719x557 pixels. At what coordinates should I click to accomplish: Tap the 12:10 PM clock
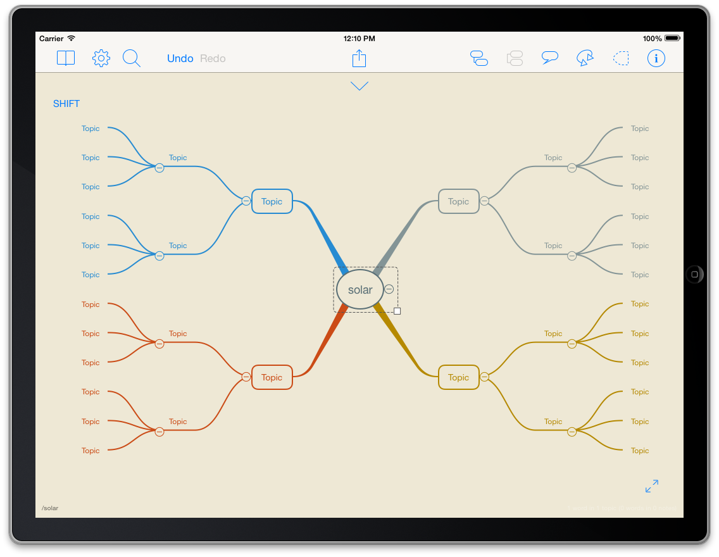point(359,39)
